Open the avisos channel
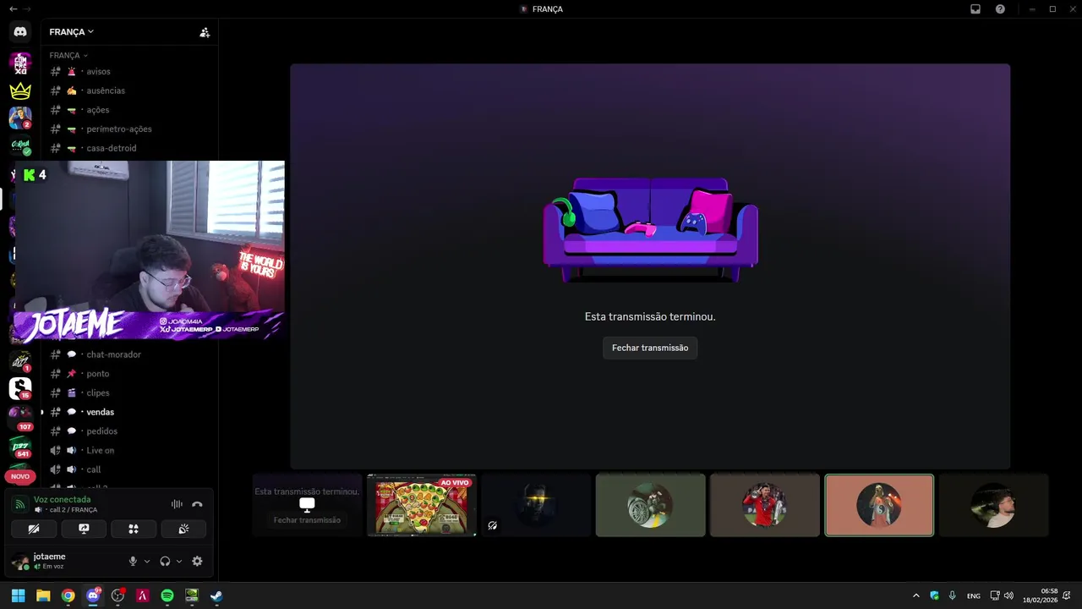The image size is (1082, 609). point(128,72)
